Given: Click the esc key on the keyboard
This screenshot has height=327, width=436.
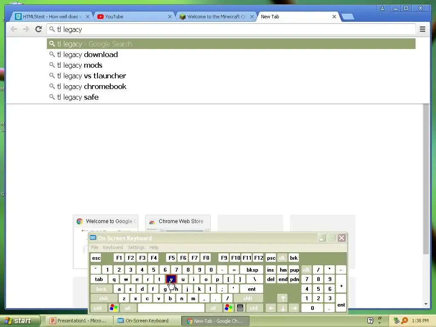Looking at the screenshot, I should pyautogui.click(x=96, y=258).
